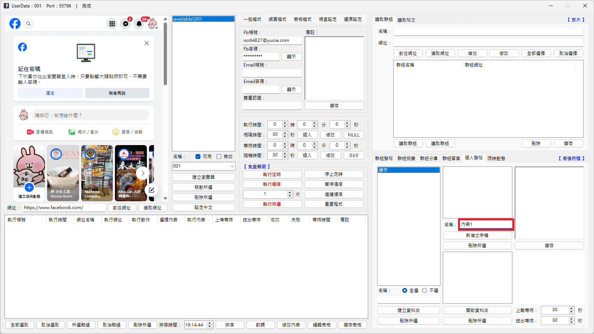Open the Facebook search icon
The image size is (594, 334).
(28, 24)
